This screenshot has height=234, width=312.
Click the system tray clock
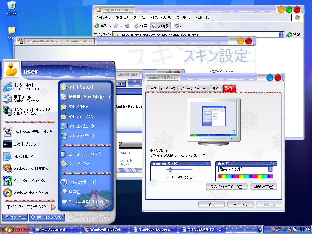click(x=305, y=229)
